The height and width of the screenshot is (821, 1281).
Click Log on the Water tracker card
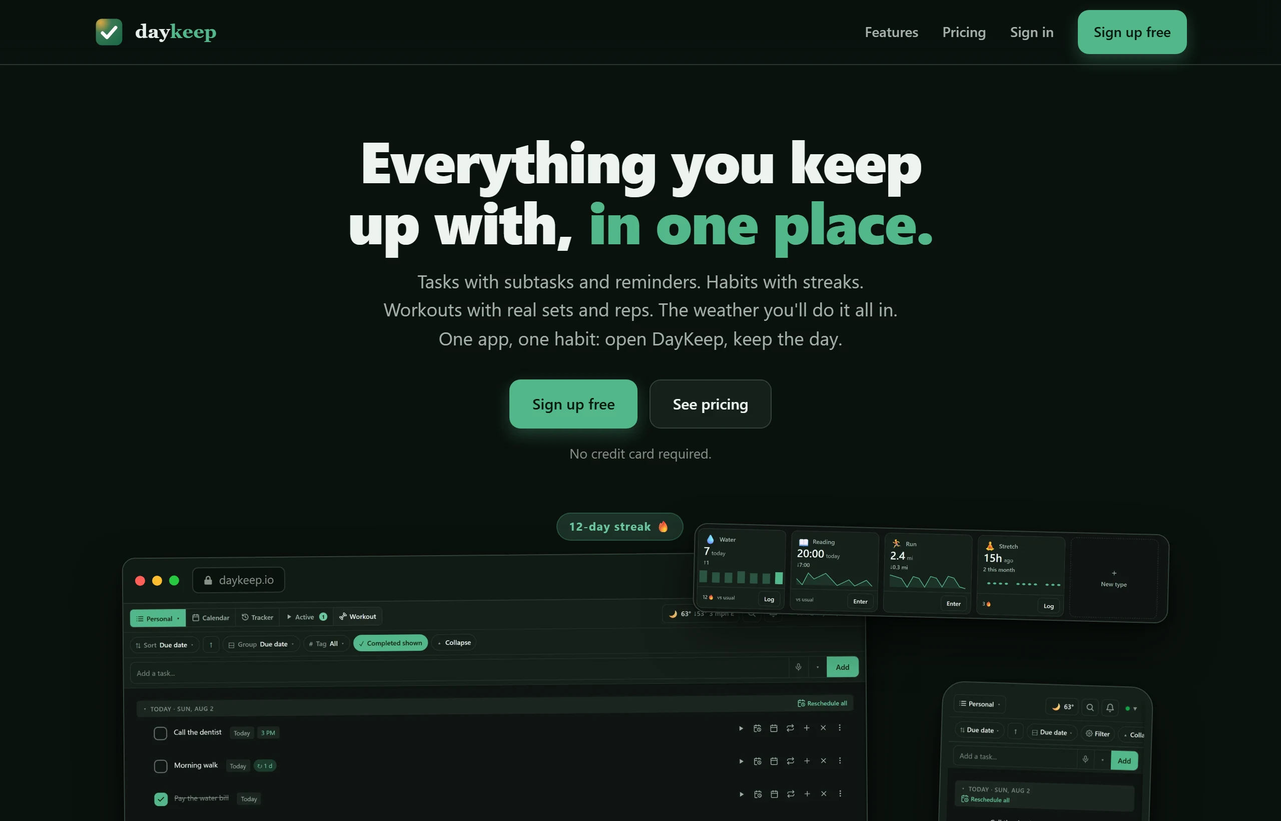point(769,599)
